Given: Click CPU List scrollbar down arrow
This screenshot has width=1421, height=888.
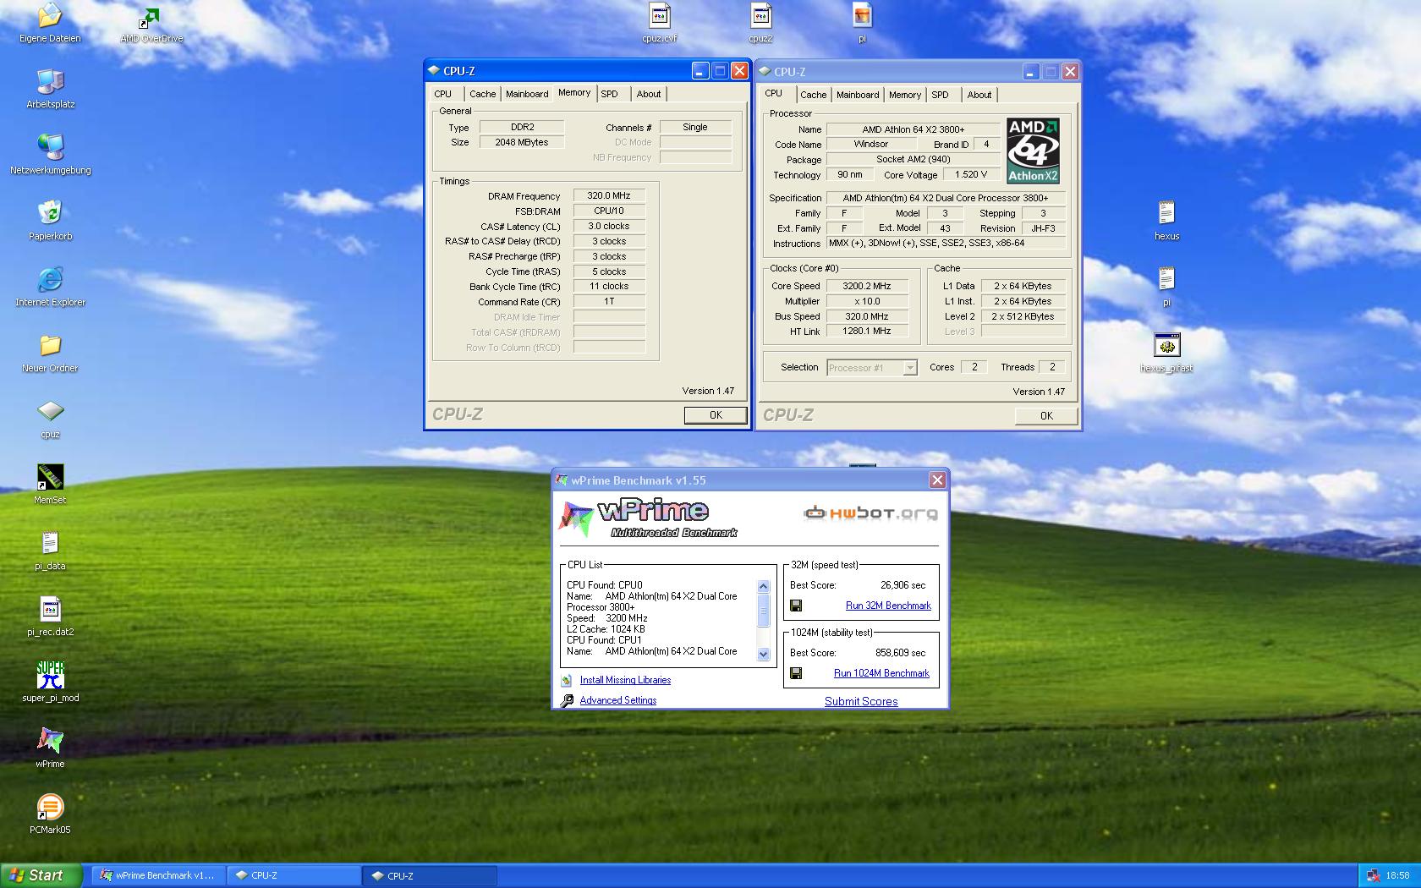Looking at the screenshot, I should tap(763, 654).
